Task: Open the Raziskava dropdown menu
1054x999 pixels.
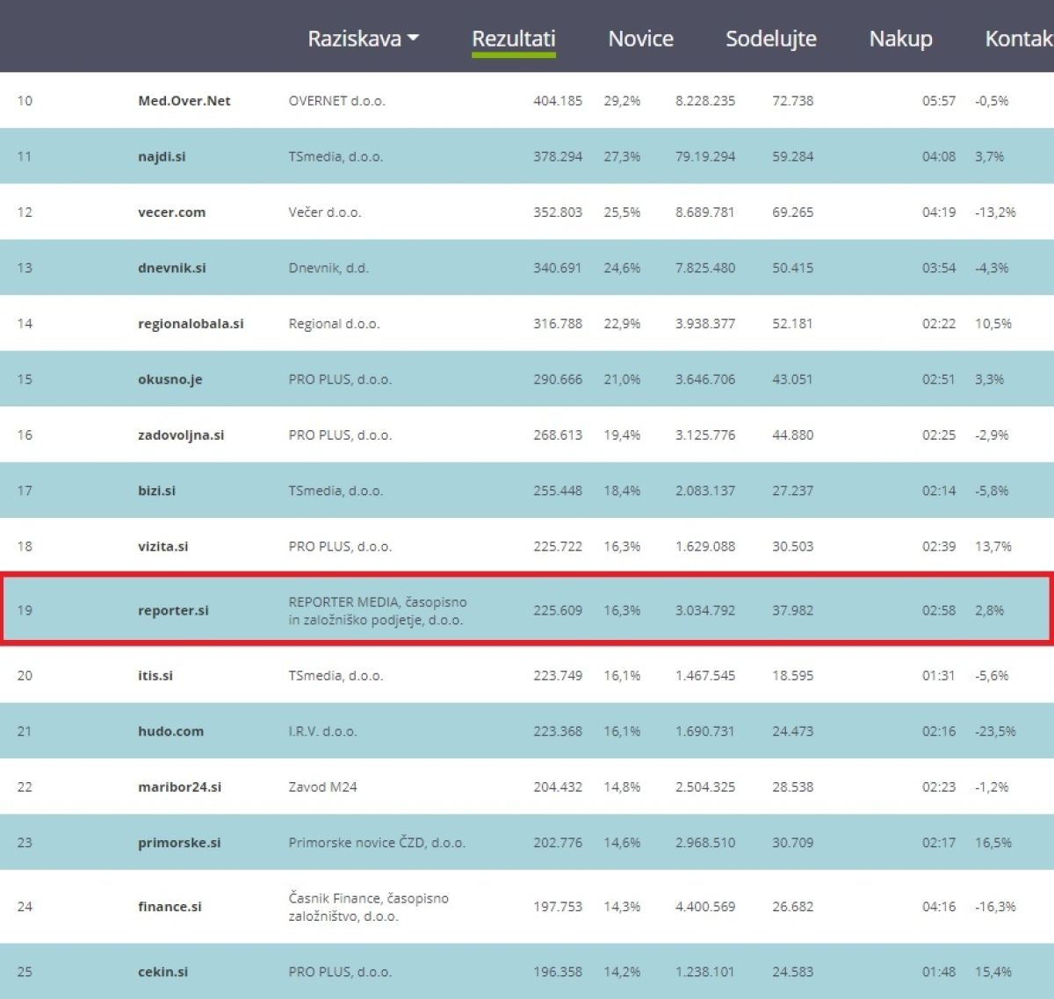Action: (363, 39)
